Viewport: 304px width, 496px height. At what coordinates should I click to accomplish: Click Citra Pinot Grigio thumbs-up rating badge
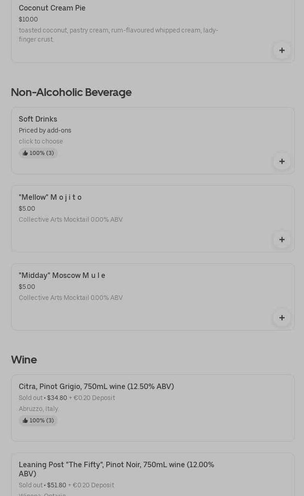click(38, 421)
